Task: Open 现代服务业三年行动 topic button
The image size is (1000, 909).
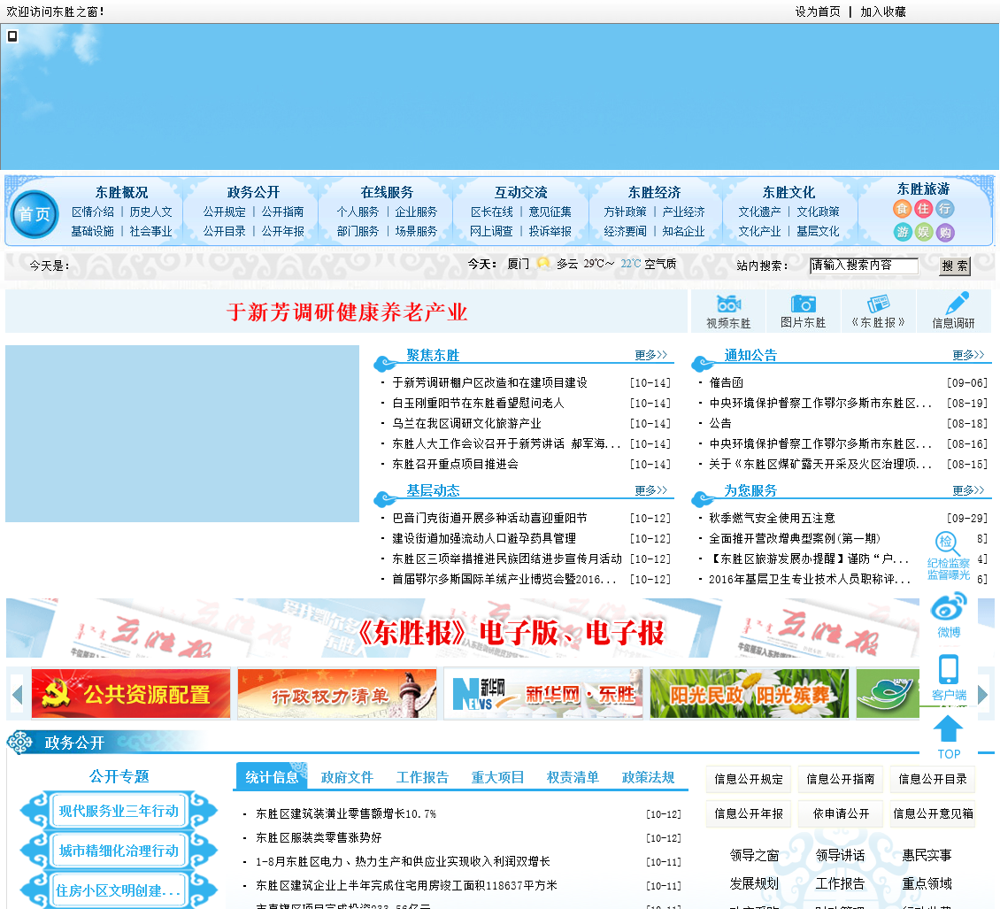Action: [x=119, y=811]
